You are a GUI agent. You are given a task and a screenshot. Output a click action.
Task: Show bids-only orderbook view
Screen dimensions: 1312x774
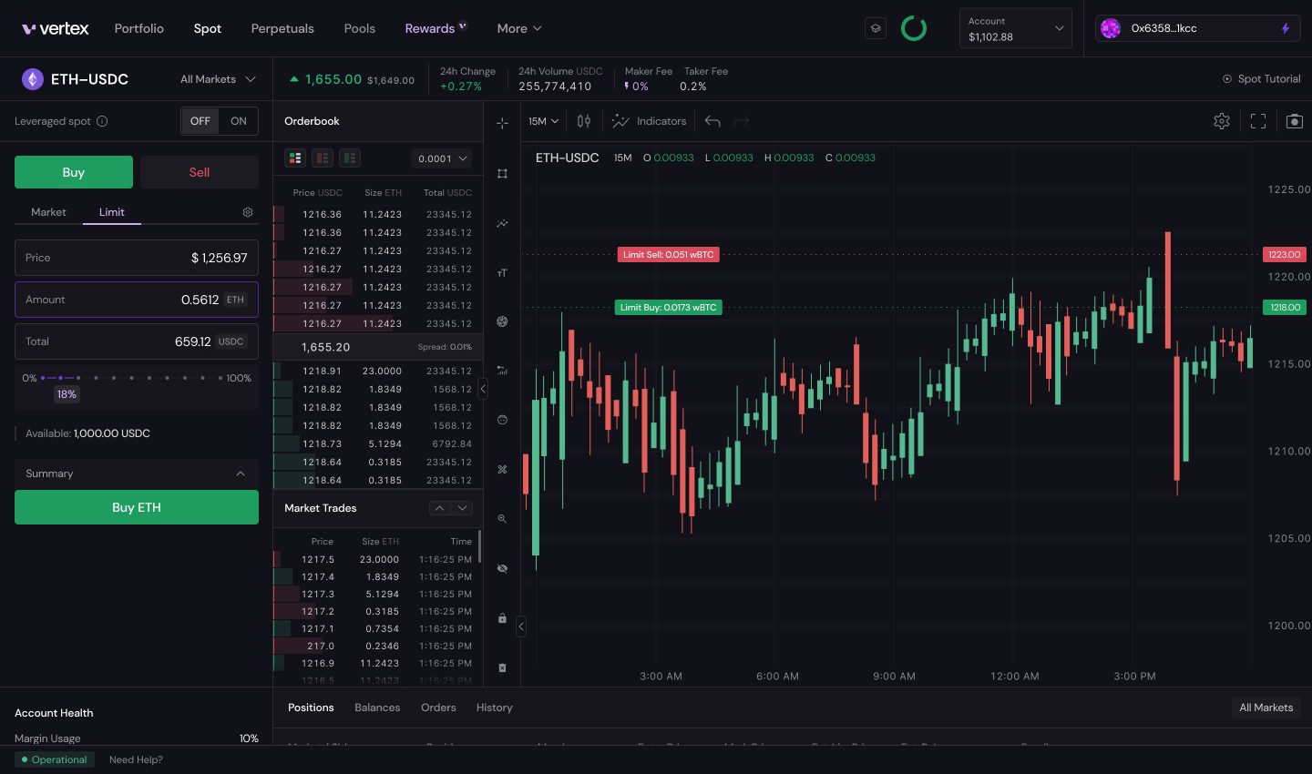350,158
